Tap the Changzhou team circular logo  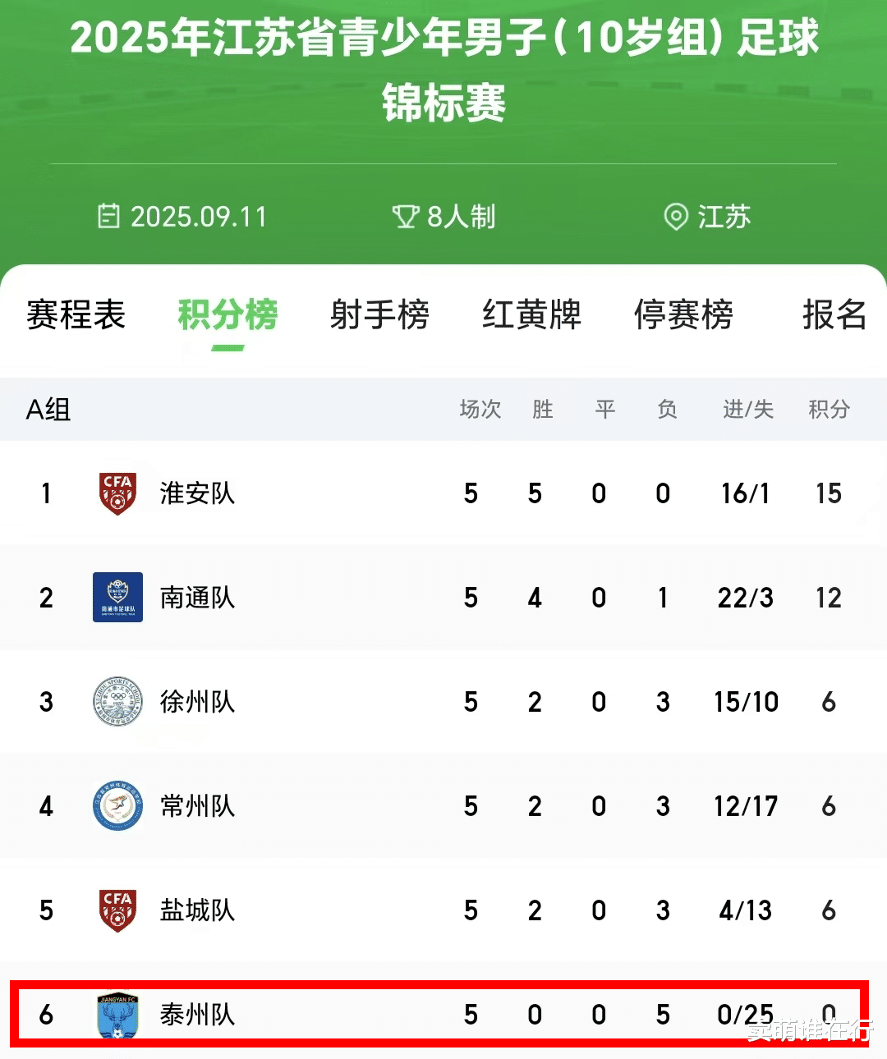[117, 806]
